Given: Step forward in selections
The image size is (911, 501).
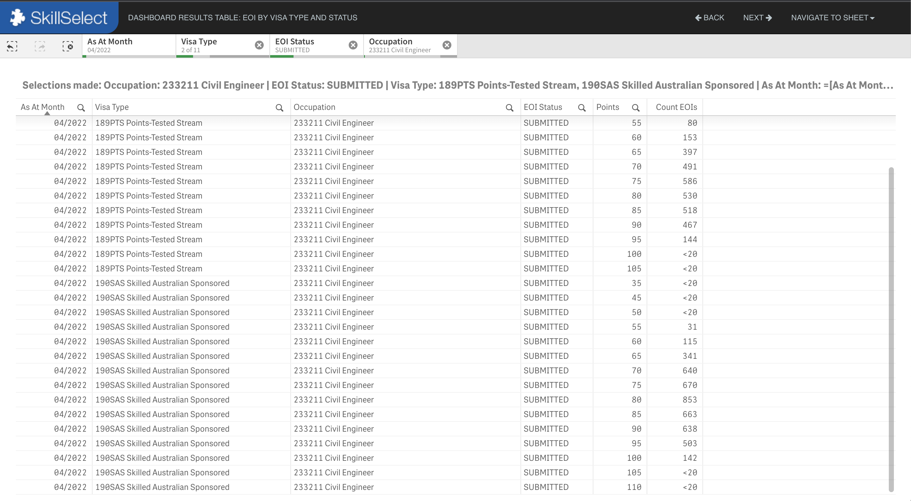Looking at the screenshot, I should 40,46.
